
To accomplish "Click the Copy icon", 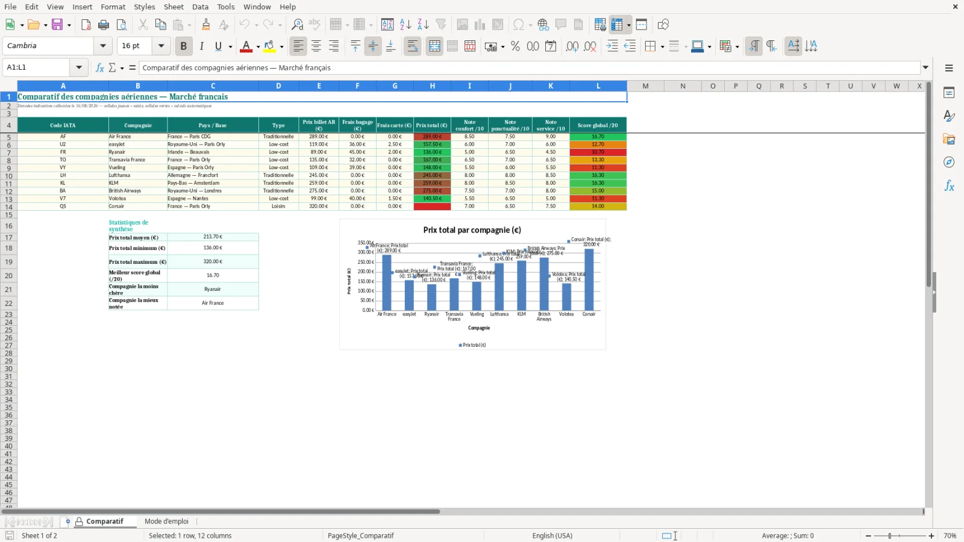I will 160,25.
